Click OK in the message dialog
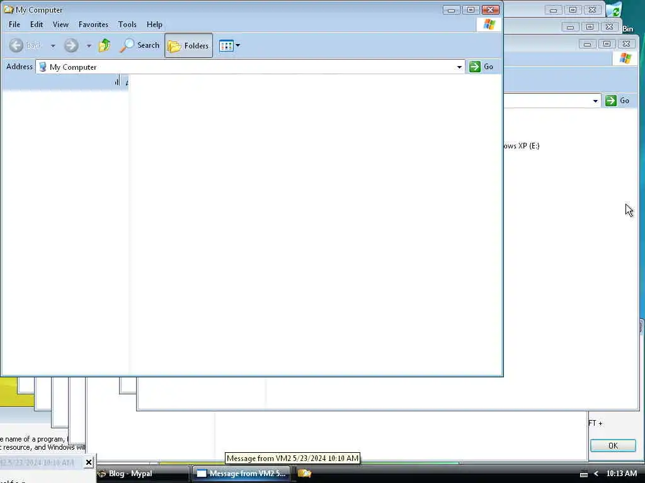The width and height of the screenshot is (645, 483). pos(613,446)
